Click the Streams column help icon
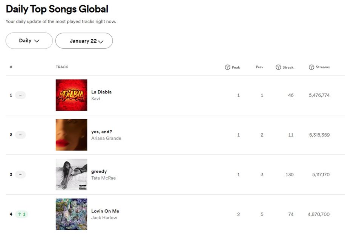The height and width of the screenshot is (234, 345). pos(311,67)
